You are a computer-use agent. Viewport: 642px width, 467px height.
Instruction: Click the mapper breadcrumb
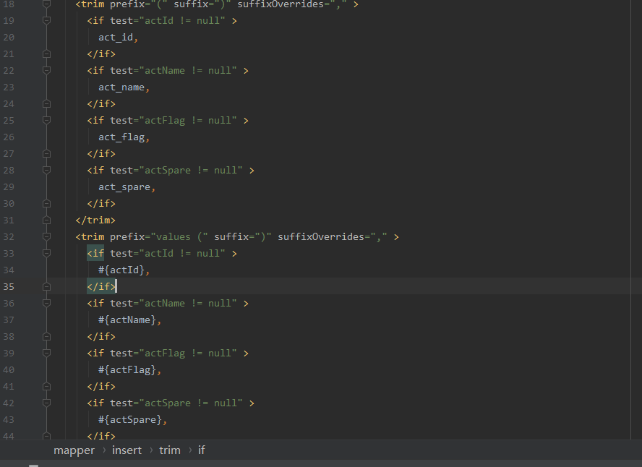click(x=74, y=450)
